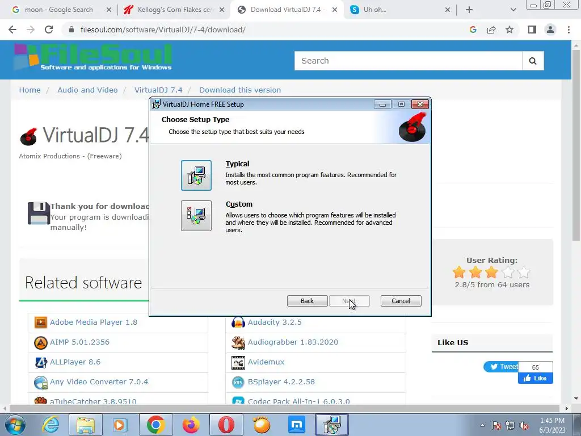The height and width of the screenshot is (436, 581).
Task: Click the Google icon in the address bar
Action: (473, 30)
